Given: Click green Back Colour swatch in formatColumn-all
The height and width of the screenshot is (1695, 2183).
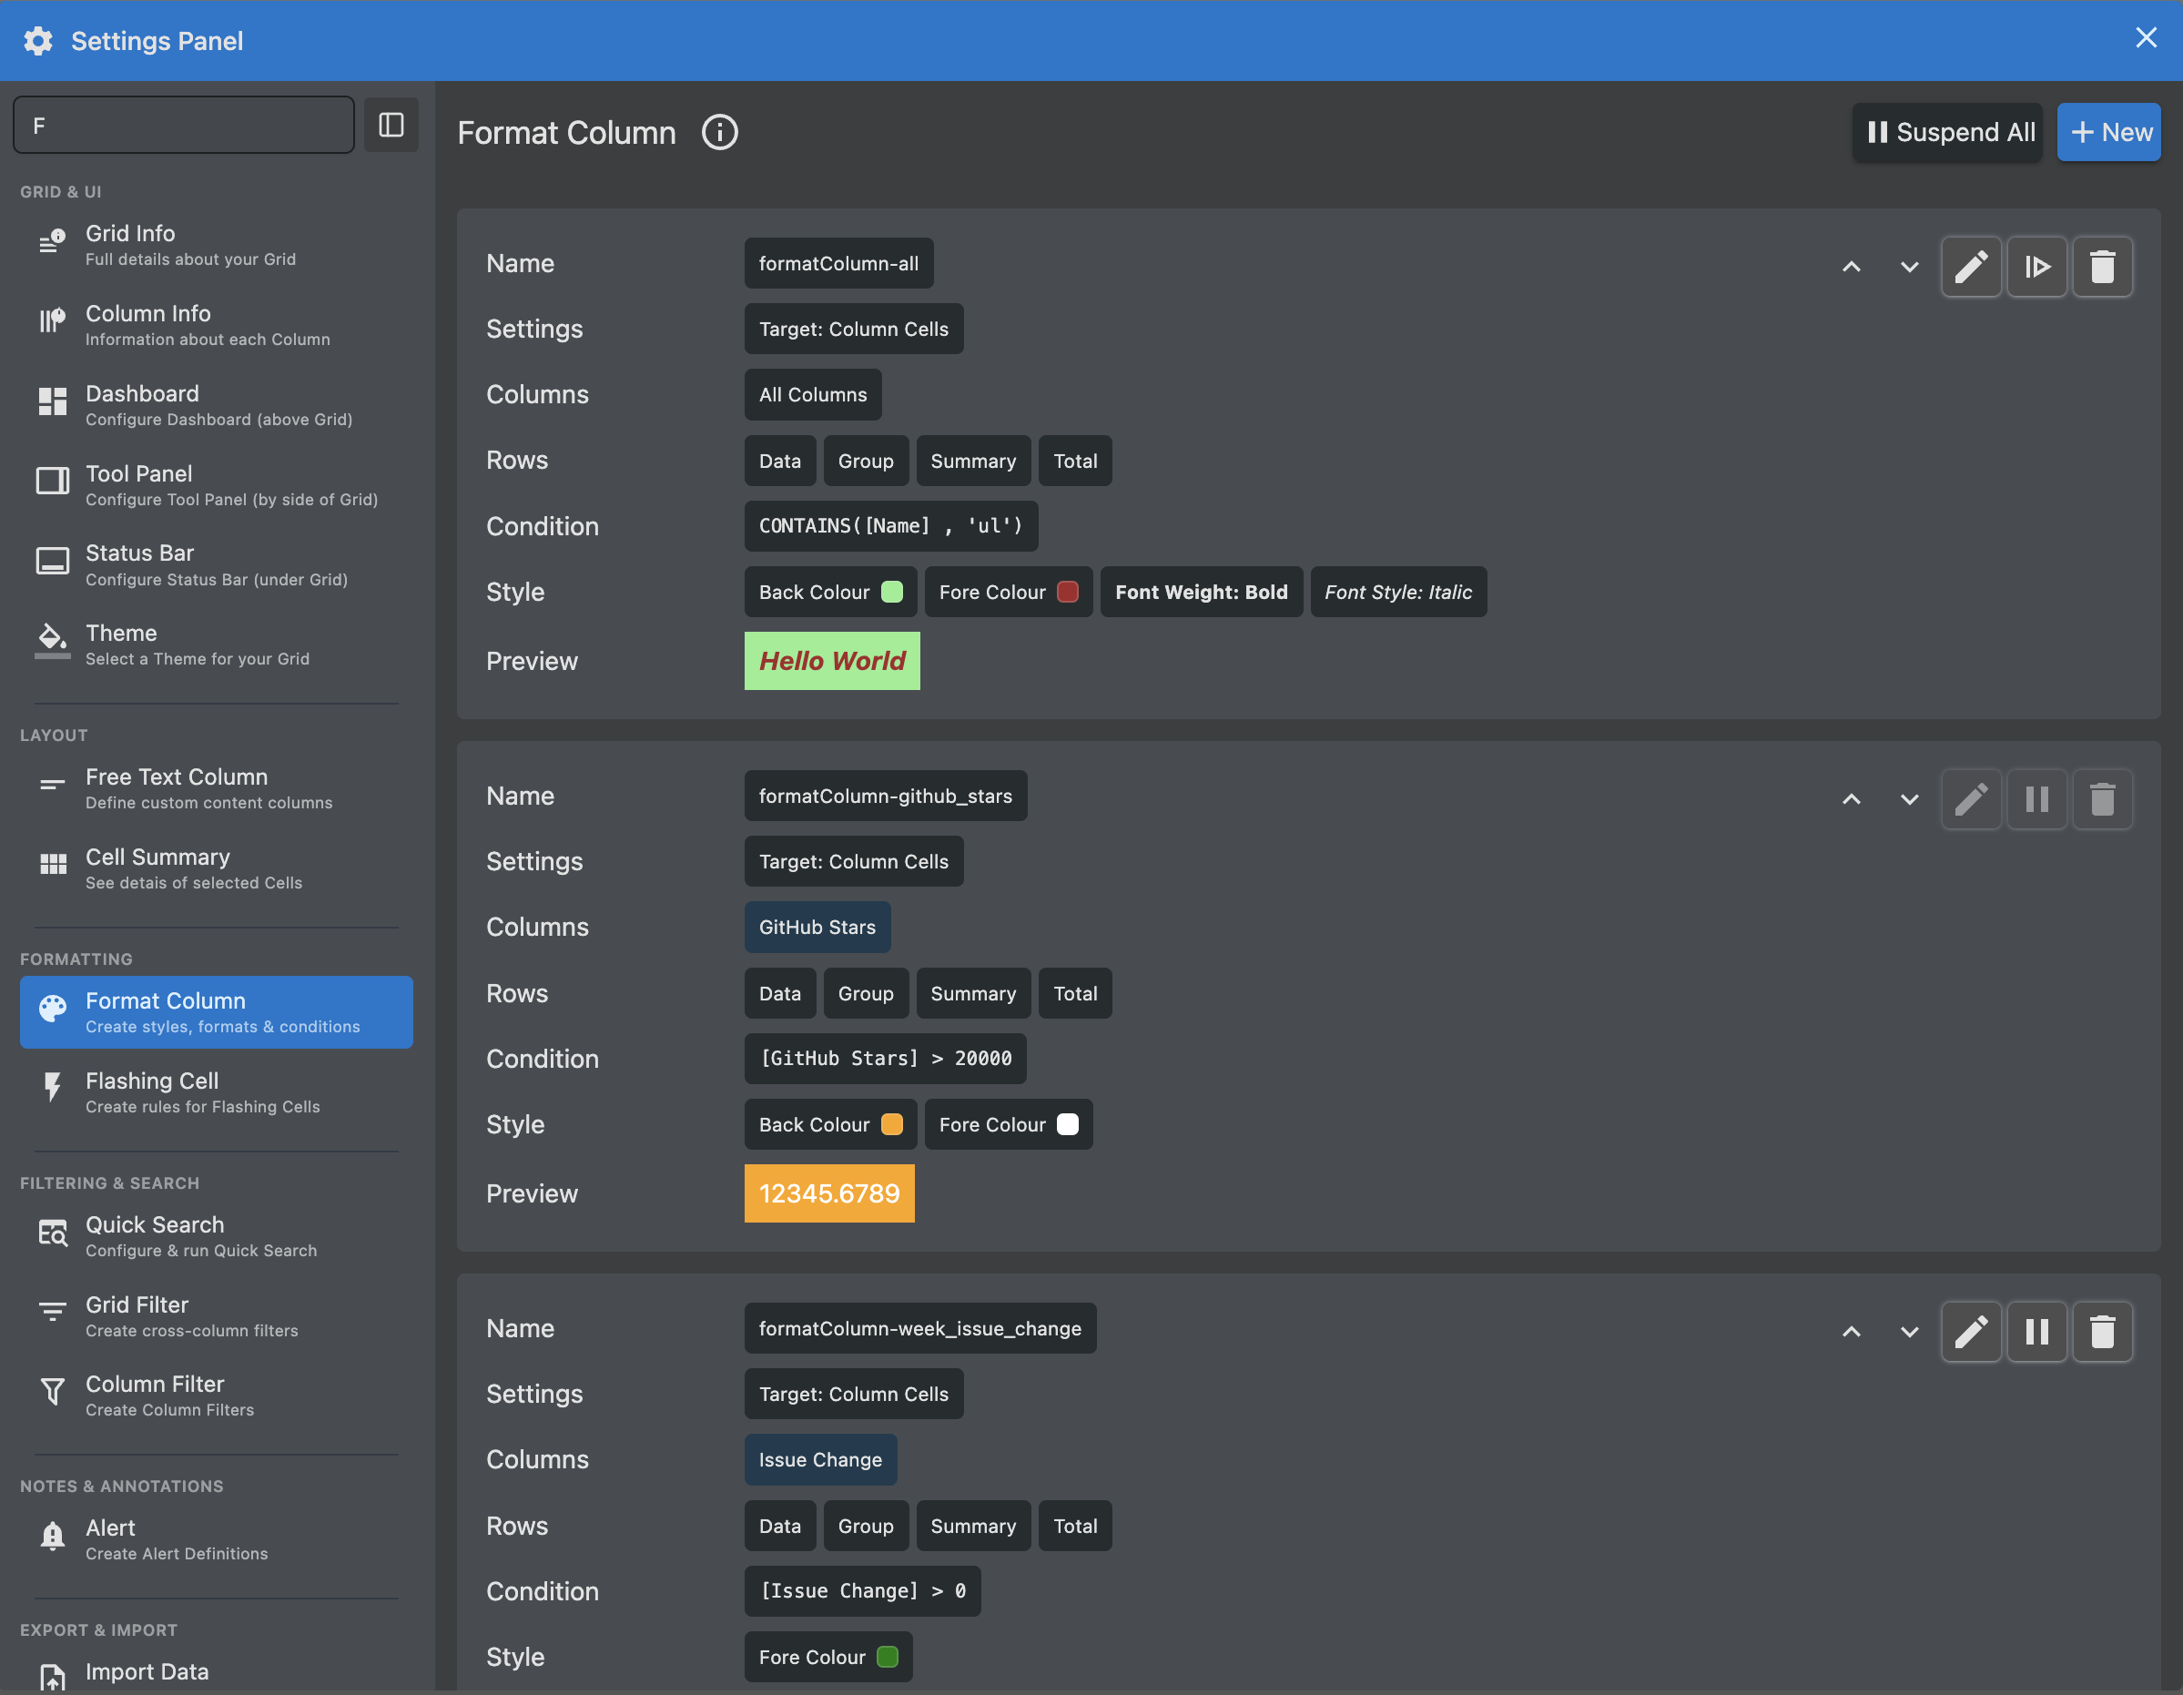Looking at the screenshot, I should click(891, 592).
